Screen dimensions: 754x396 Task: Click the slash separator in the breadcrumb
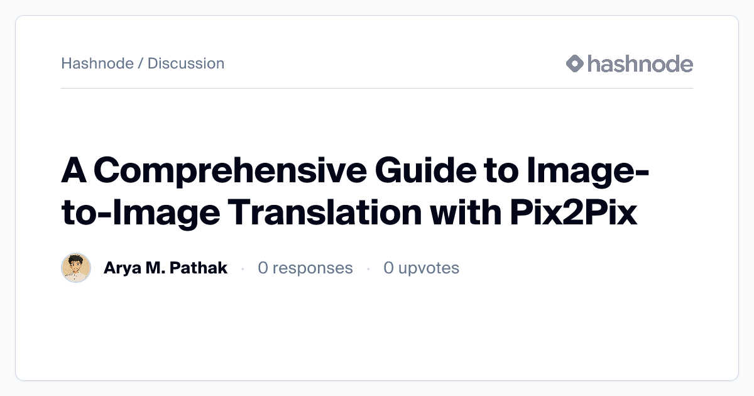(x=141, y=63)
